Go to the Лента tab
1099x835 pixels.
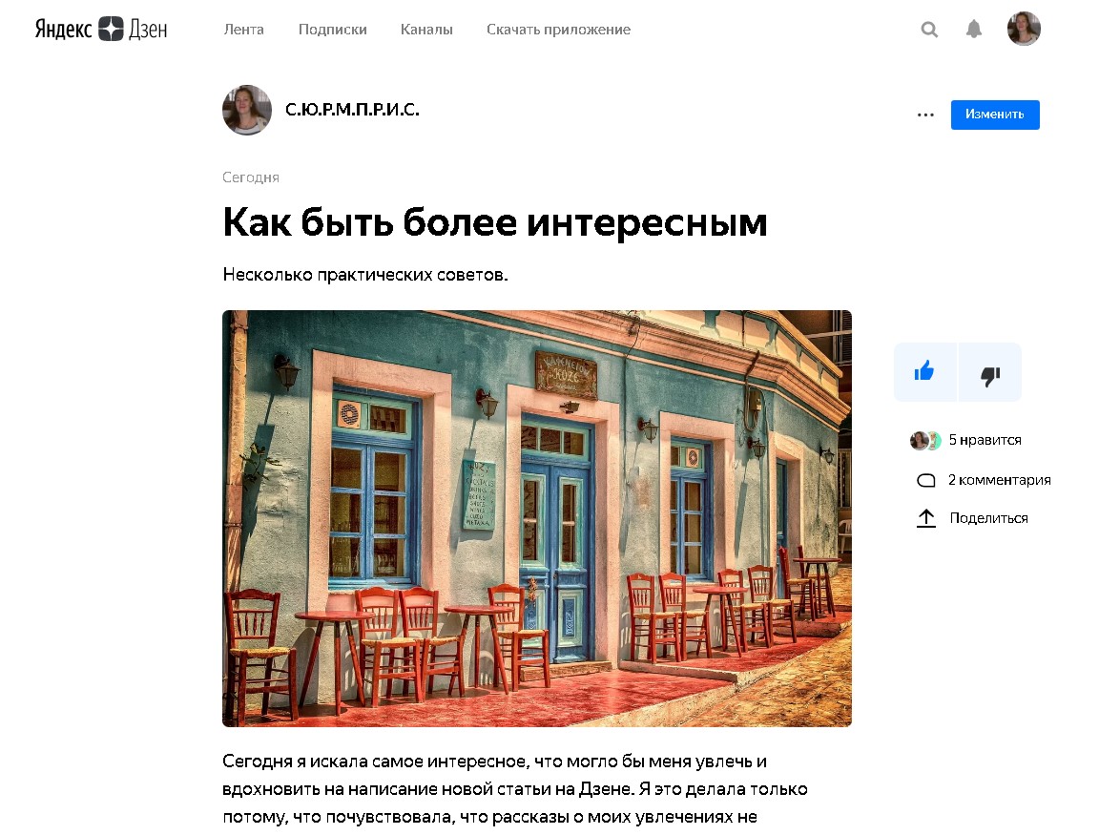(243, 30)
